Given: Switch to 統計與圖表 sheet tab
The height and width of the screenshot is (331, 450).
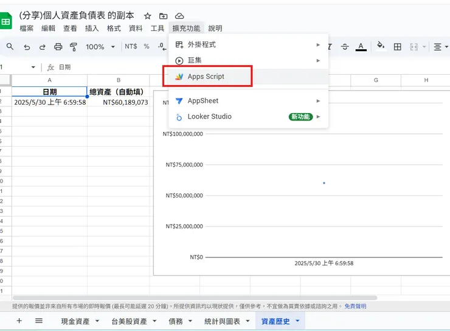Looking at the screenshot, I should coord(222,321).
